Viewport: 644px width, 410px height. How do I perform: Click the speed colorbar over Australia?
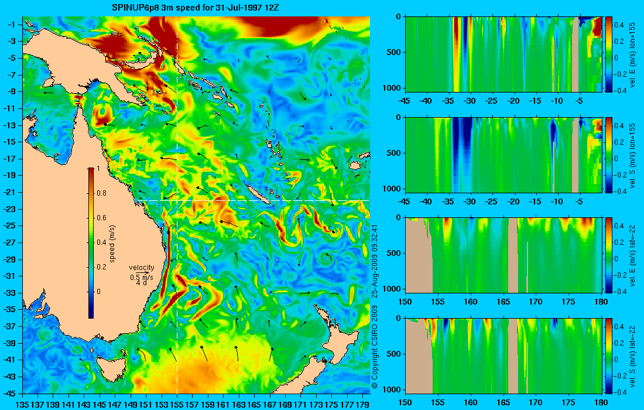coord(91,243)
